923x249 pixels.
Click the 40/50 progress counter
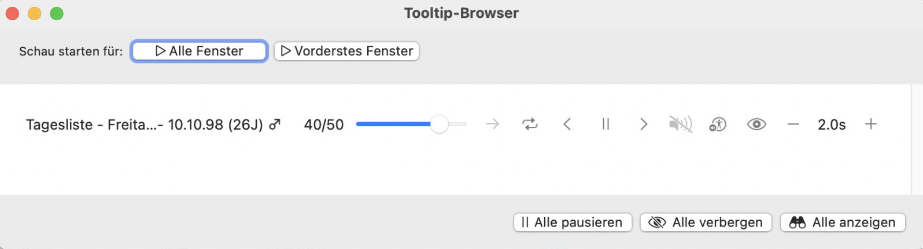pos(324,124)
